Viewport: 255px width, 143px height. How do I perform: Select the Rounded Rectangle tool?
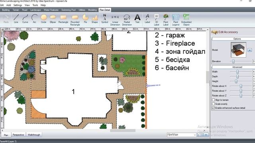pos(75,20)
